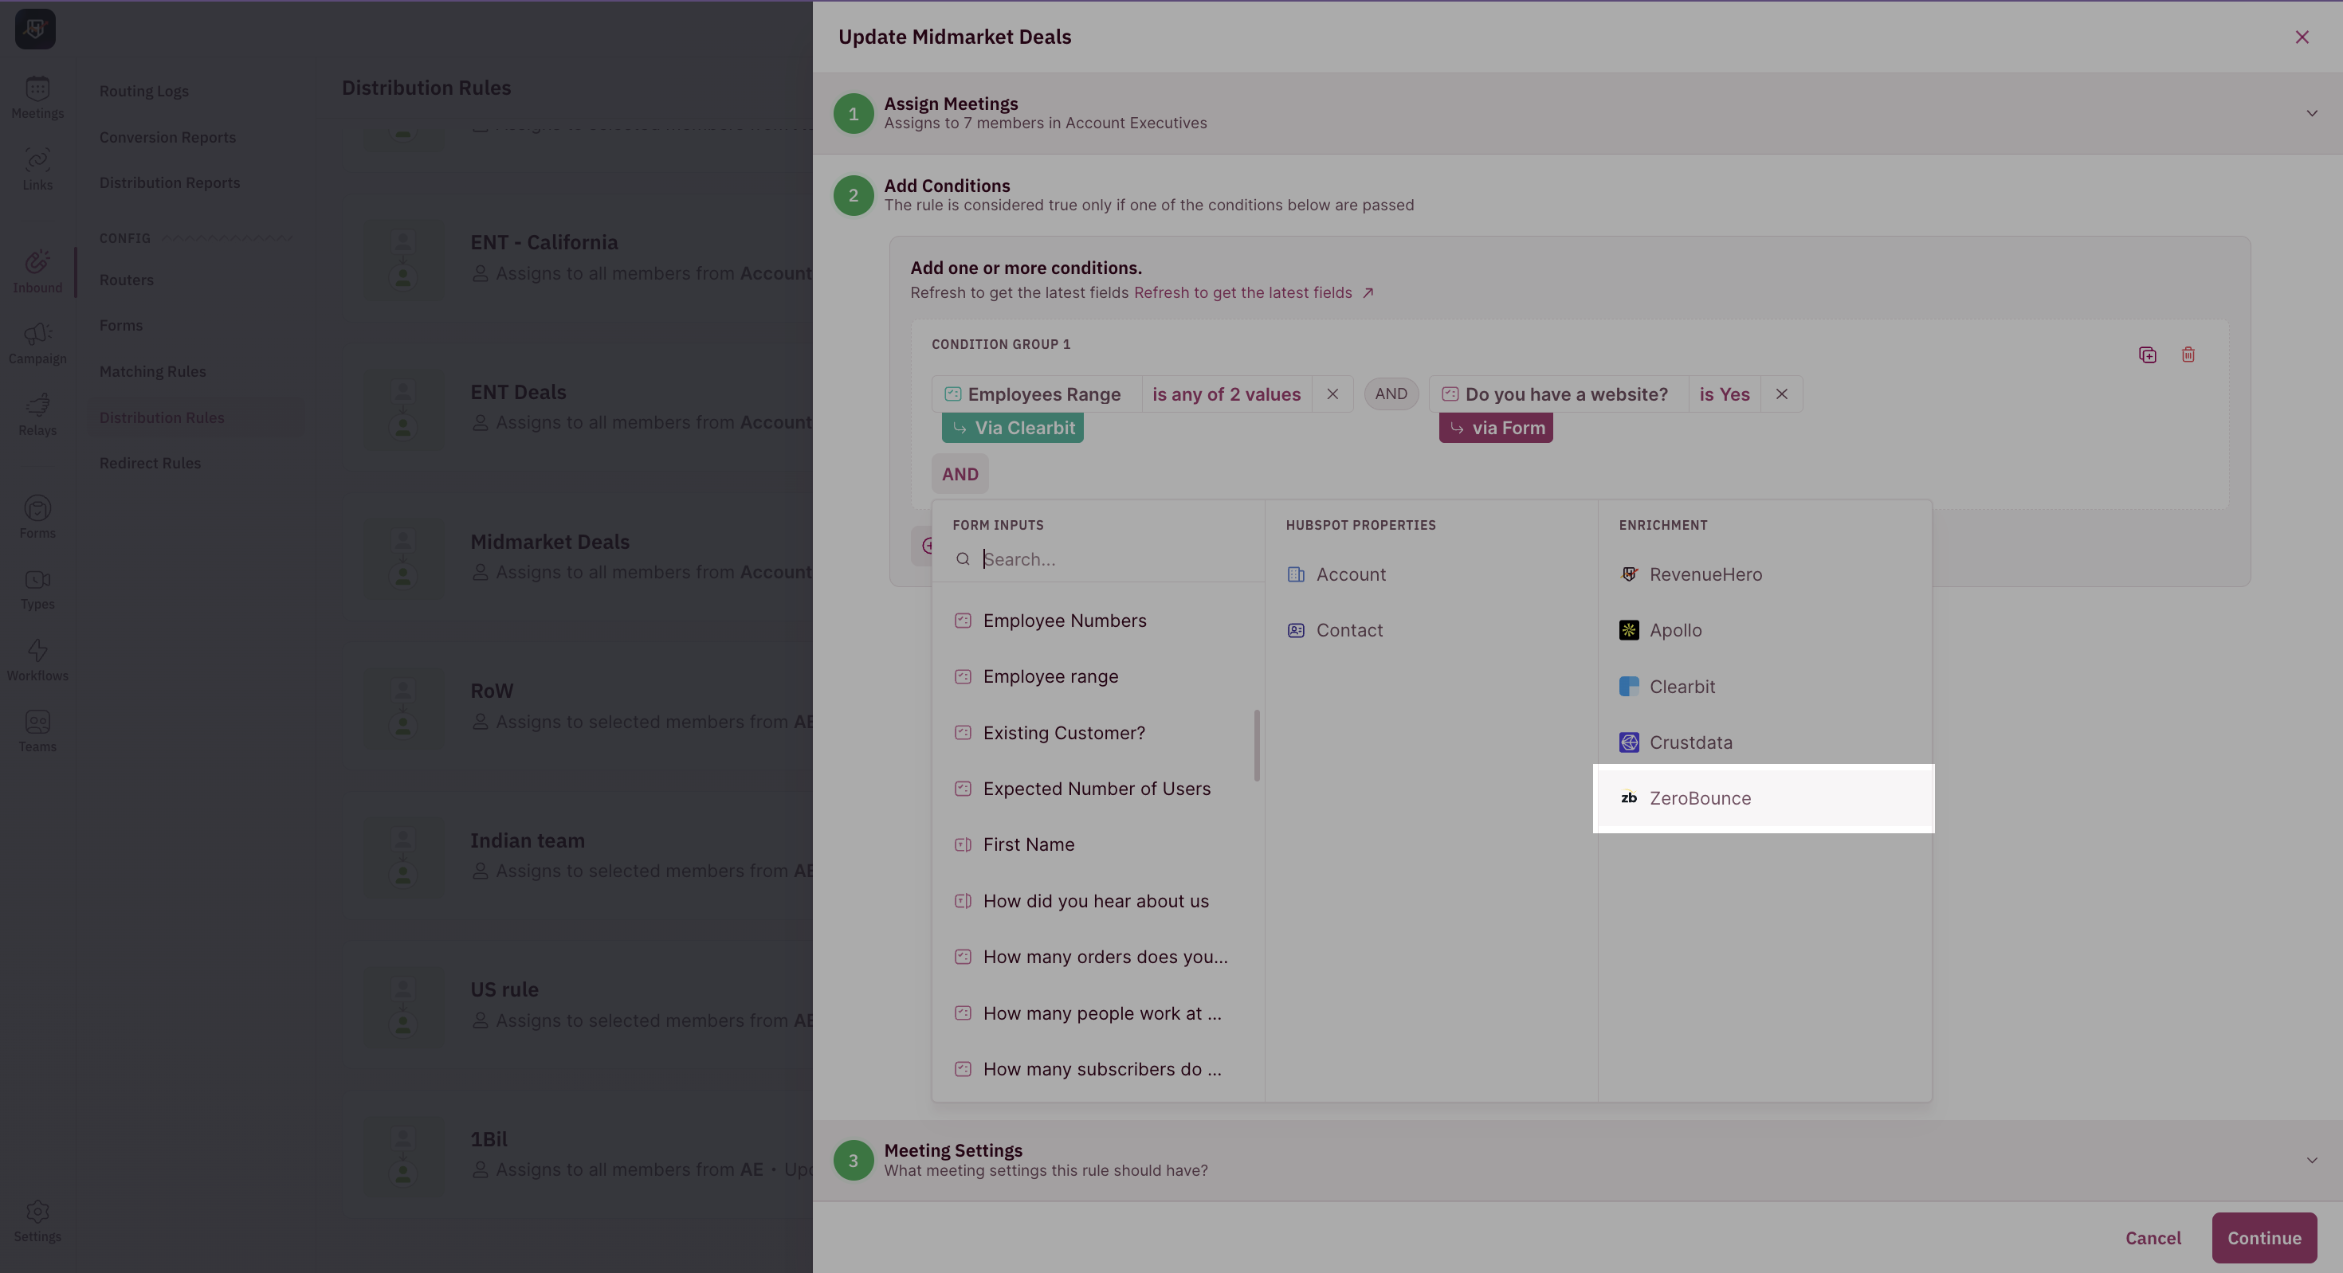Click the form inputs list scrollbar
Viewport: 2343px width, 1273px height.
1257,745
